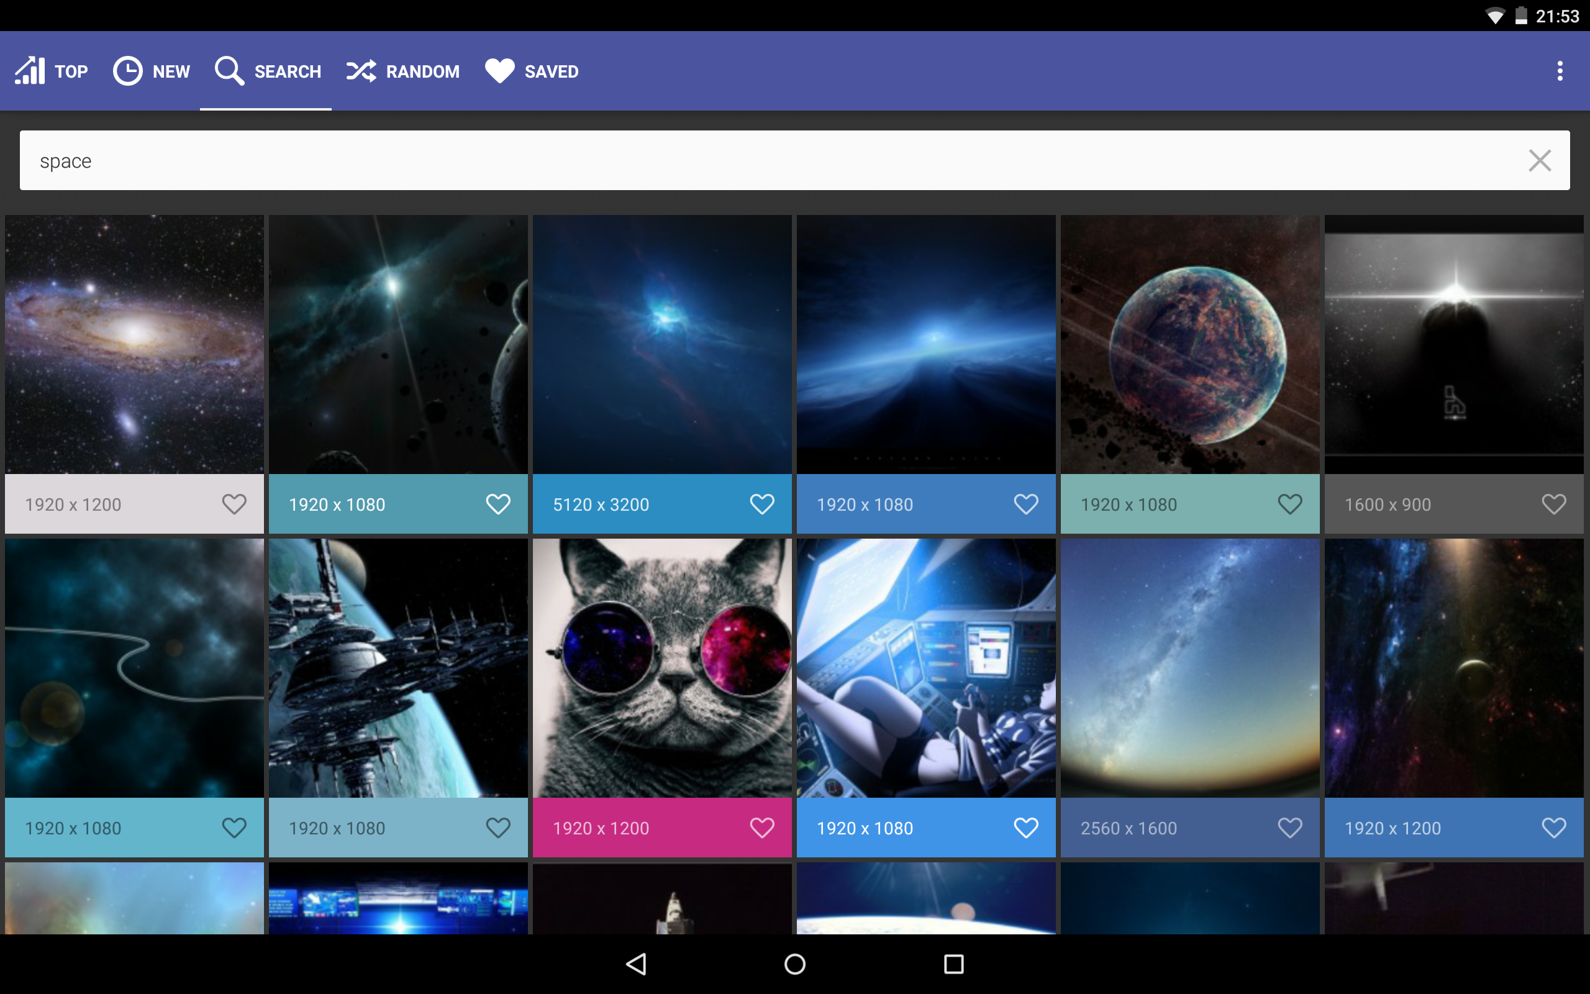1590x994 pixels.
Task: Heart the blue nebula curve wallpaper
Action: 234,828
